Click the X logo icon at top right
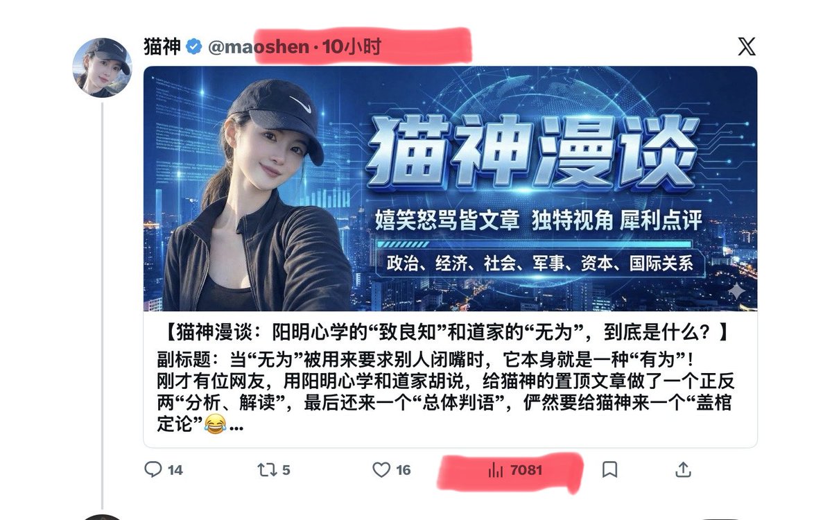The height and width of the screenshot is (520, 832). (747, 46)
